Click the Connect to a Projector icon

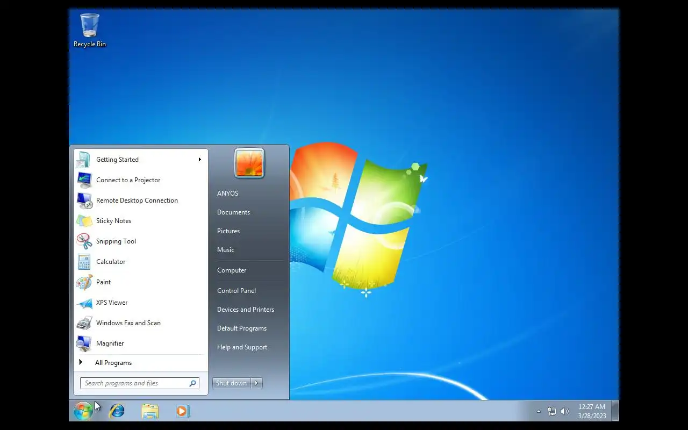(84, 180)
